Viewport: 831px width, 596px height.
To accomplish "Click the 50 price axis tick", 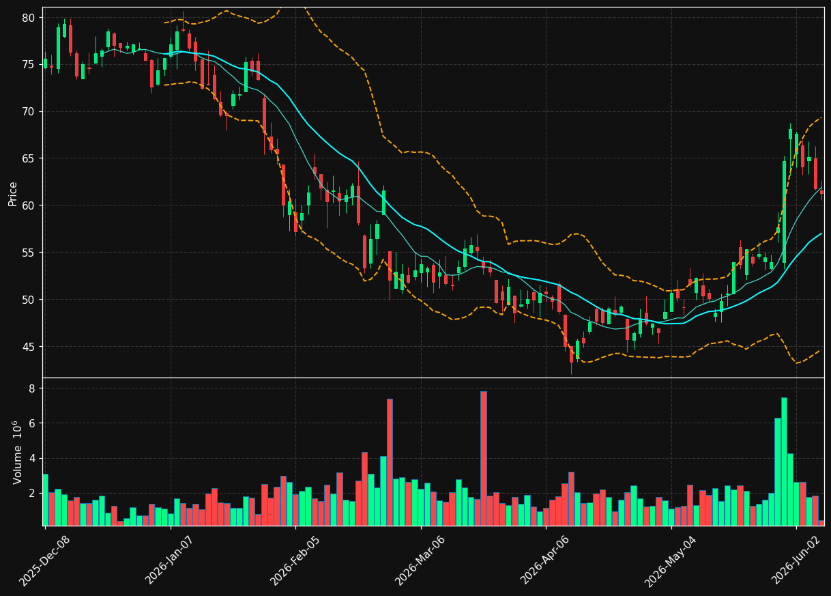I will coord(28,300).
